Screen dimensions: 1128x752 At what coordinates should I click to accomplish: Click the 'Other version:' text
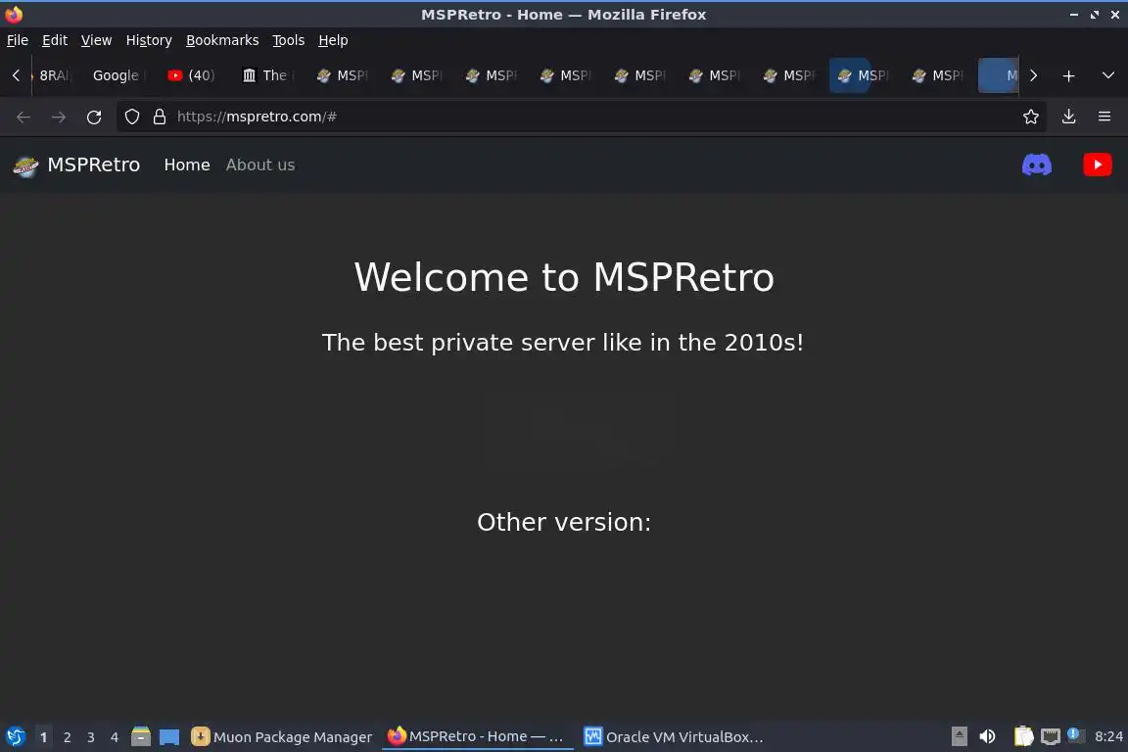tap(564, 522)
